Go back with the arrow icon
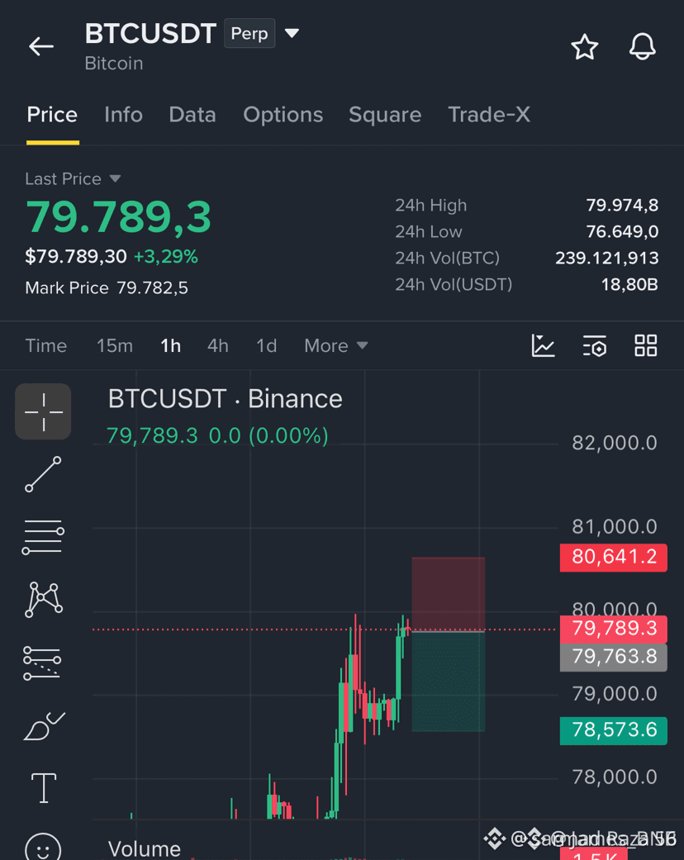 (x=41, y=46)
